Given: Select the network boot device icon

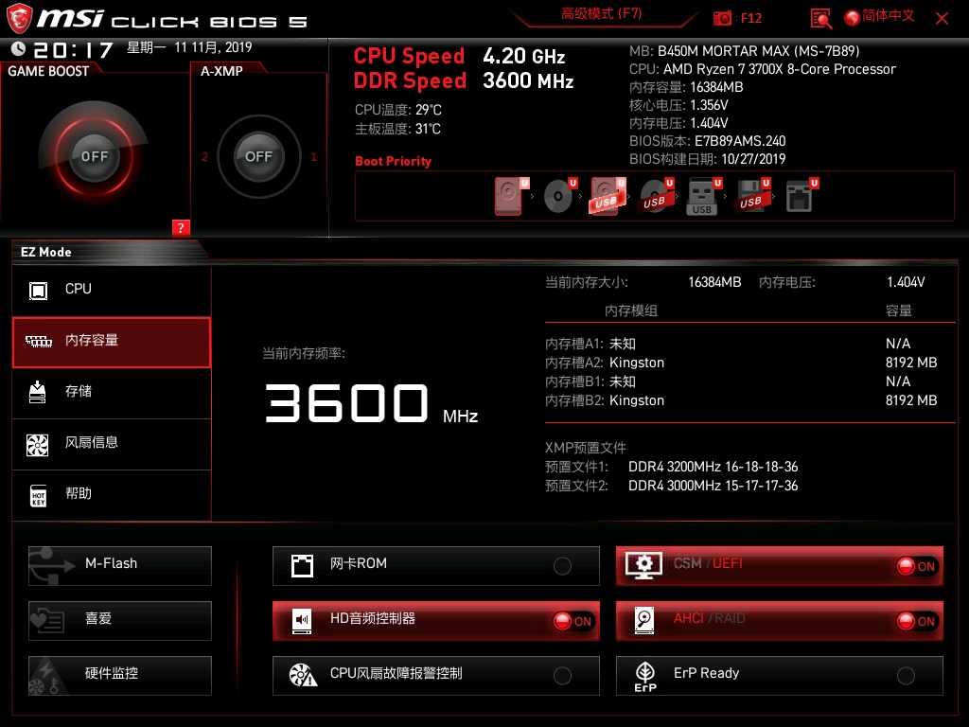Looking at the screenshot, I should click(x=801, y=196).
